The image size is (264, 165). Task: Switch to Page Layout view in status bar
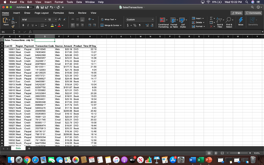(x=216, y=153)
